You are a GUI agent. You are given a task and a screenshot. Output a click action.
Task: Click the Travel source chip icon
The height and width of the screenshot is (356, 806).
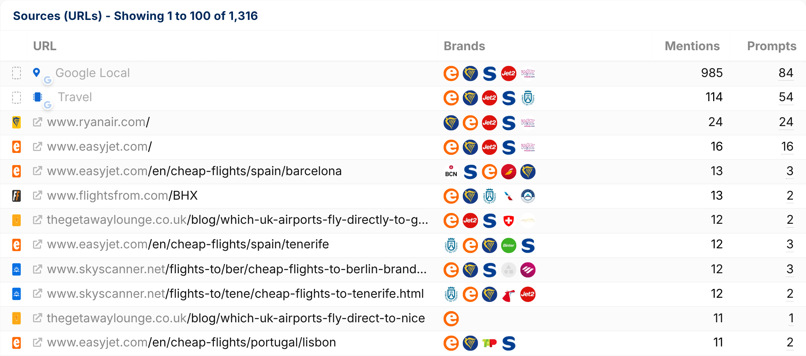[x=38, y=97]
